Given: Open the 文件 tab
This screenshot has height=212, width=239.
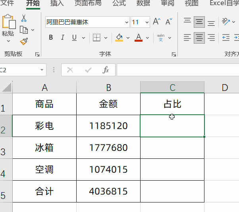Looking at the screenshot, I should (x=7, y=3).
